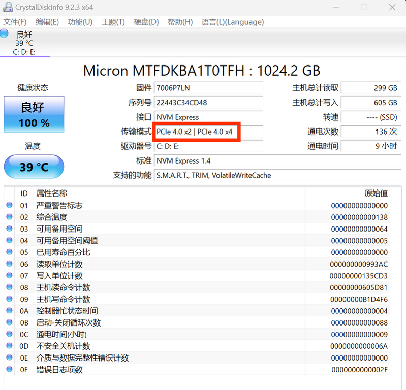This screenshot has width=406, height=390.
Task: Click the host total reads value 299 GB
Action: coord(371,88)
